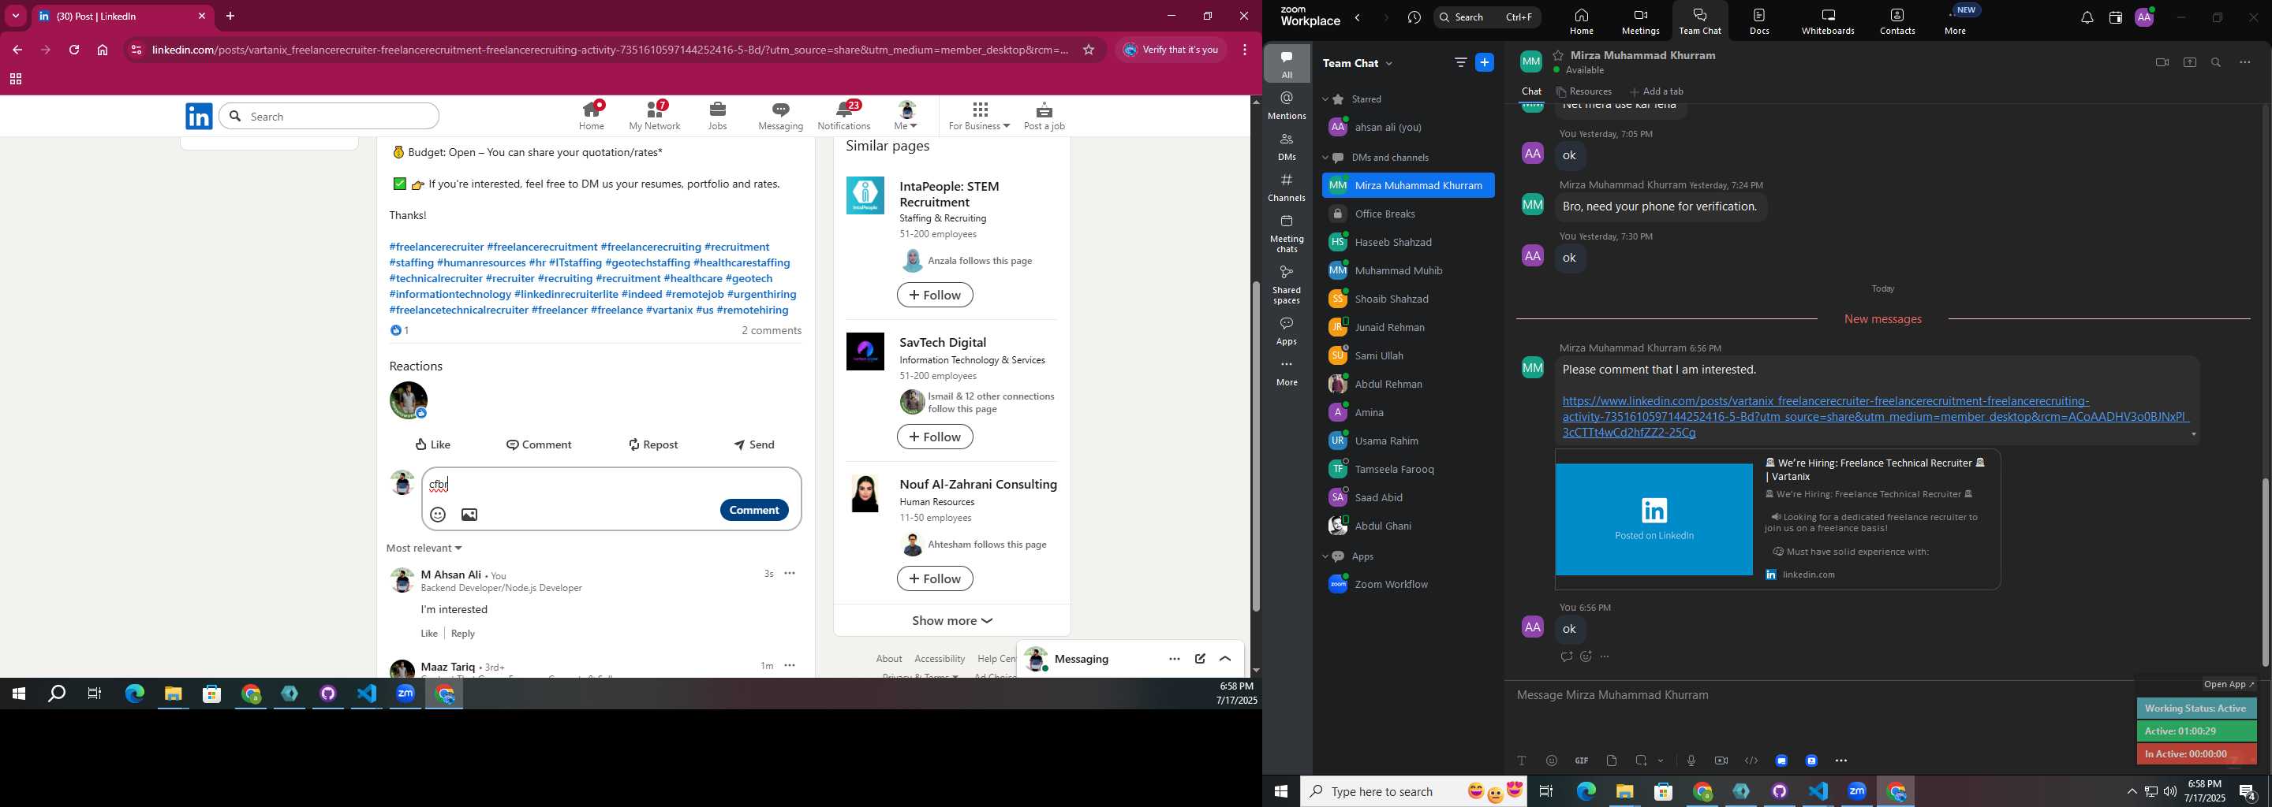The width and height of the screenshot is (2272, 807).
Task: Open Most relevant comment sort dropdown
Action: coord(424,548)
